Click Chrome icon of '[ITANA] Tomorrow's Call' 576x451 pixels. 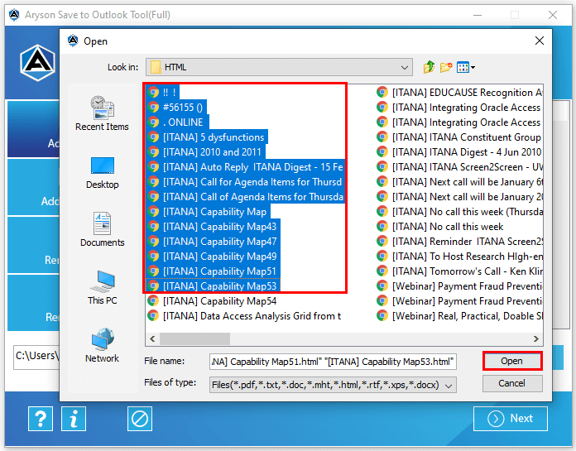coord(382,271)
